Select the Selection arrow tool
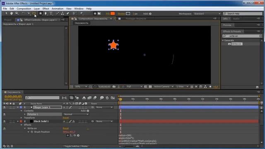This screenshot has height=149, width=265. [7, 13]
